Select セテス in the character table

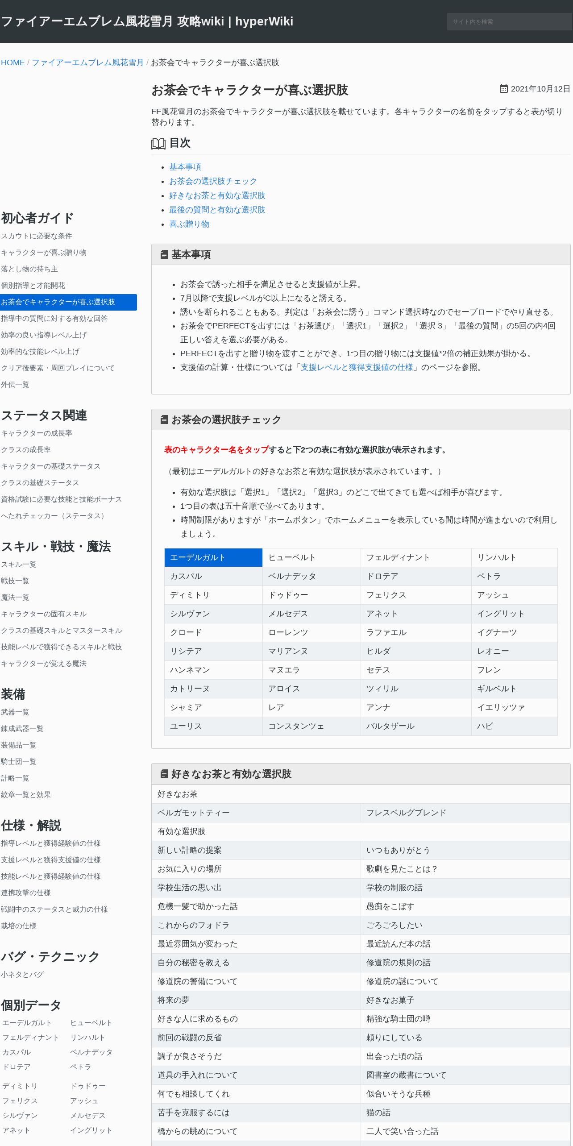[x=416, y=670]
